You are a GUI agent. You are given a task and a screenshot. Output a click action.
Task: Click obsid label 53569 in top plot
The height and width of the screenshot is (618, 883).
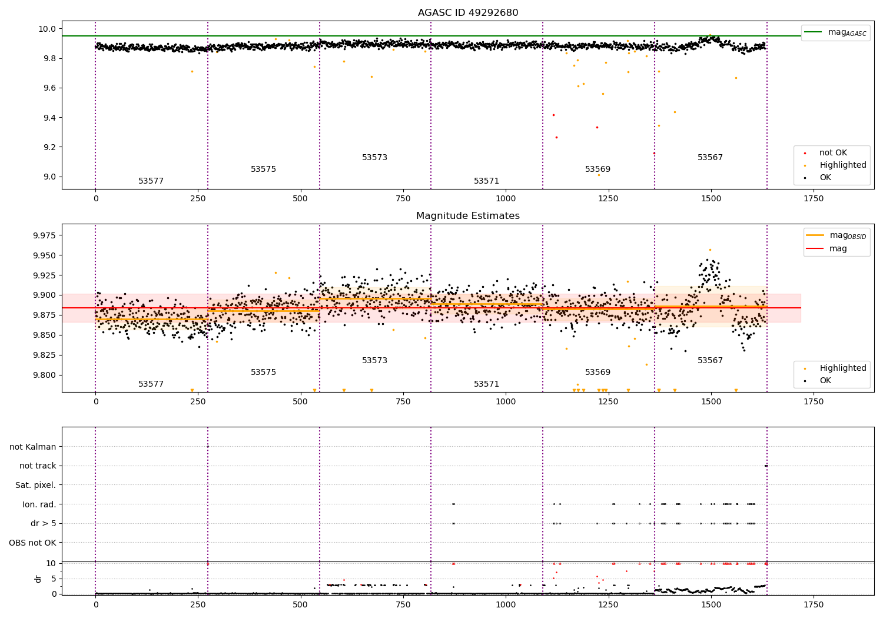tap(597, 170)
